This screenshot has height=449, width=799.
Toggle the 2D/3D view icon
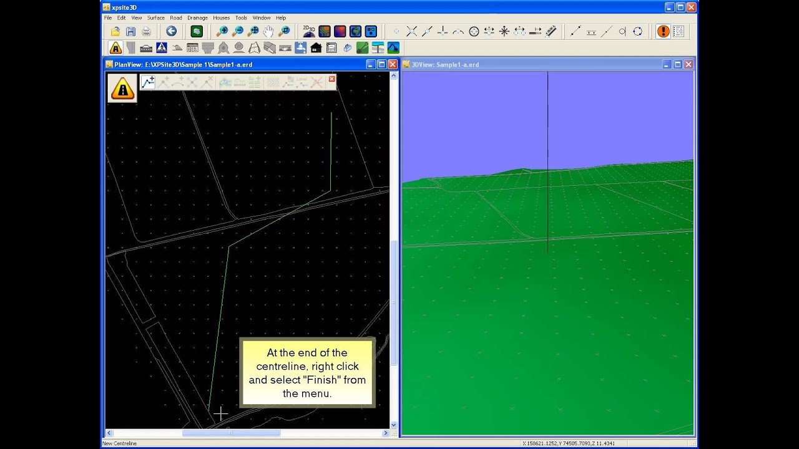(309, 31)
